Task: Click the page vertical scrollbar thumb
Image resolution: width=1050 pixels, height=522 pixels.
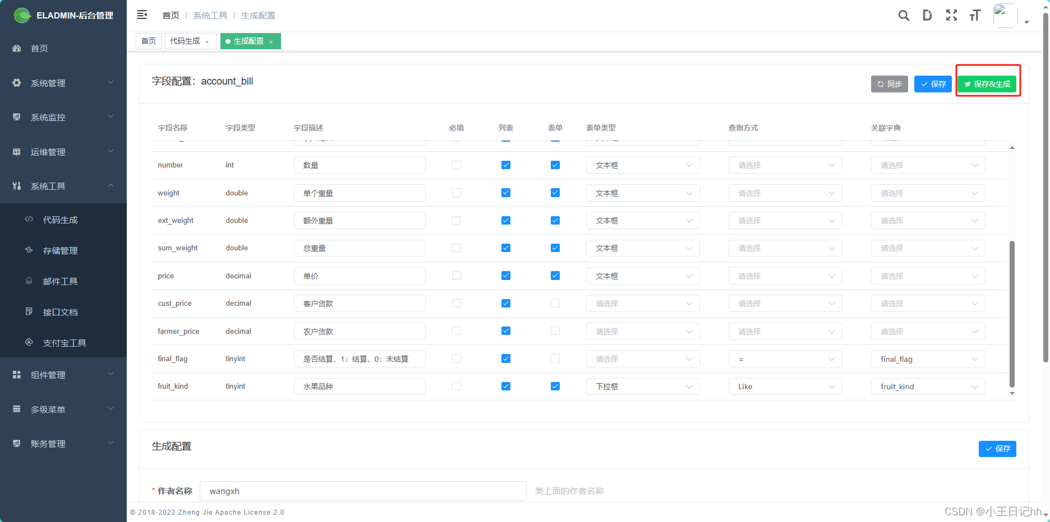Action: (1046, 188)
